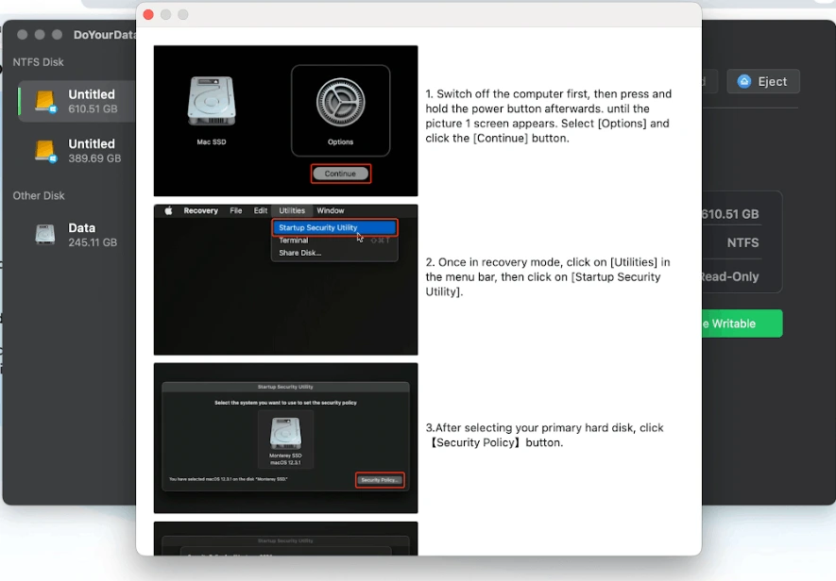Choose Startup Security Utility menu entry

[318, 228]
